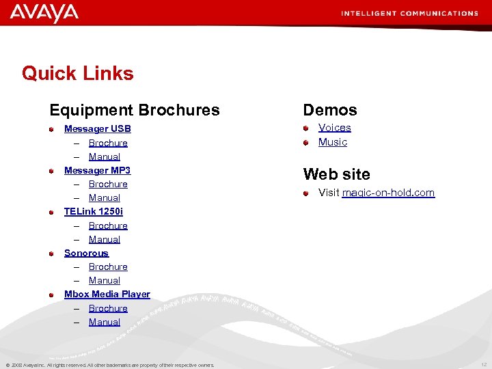Play the Voices demo link
The height and width of the screenshot is (369, 492).
click(x=334, y=128)
